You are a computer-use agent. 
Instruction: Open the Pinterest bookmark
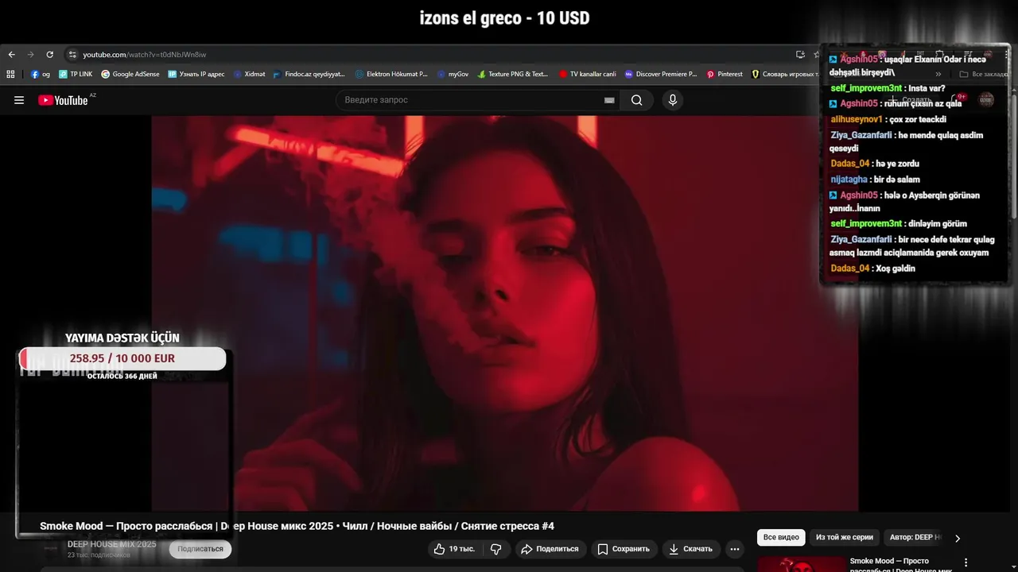point(725,74)
